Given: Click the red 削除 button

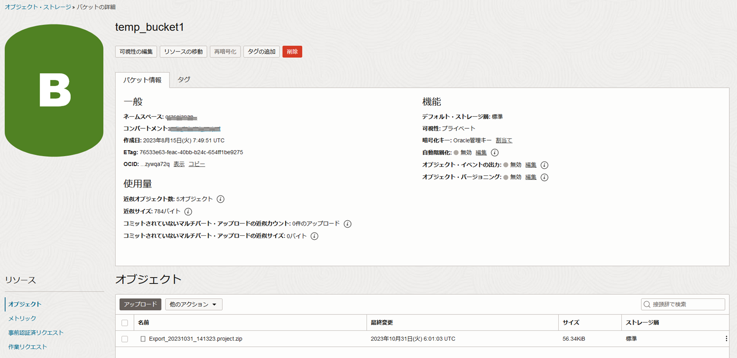Looking at the screenshot, I should click(x=292, y=52).
